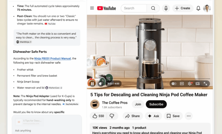The image size is (222, 134).
Task: Focus the Ask anything input field
Action: click(47, 131)
